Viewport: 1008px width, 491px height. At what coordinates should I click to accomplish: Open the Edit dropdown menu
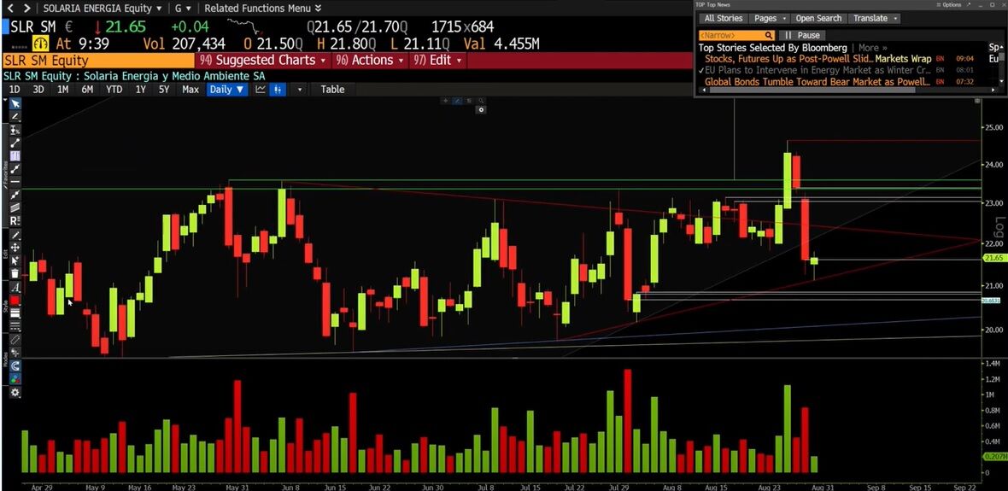[x=438, y=61]
